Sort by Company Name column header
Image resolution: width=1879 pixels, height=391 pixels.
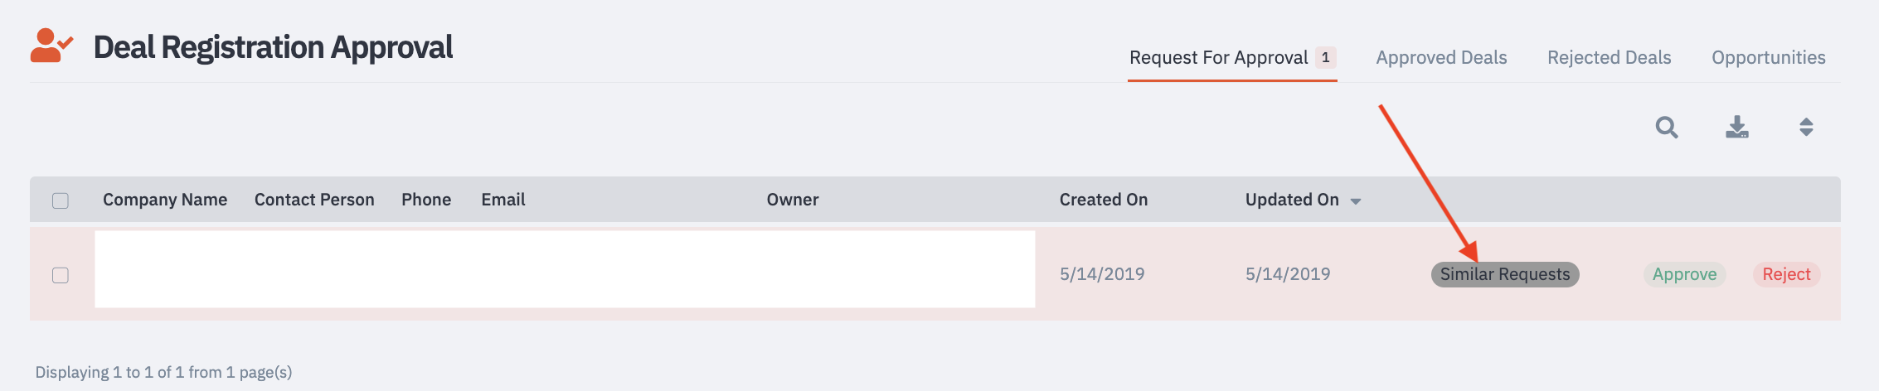tap(165, 200)
